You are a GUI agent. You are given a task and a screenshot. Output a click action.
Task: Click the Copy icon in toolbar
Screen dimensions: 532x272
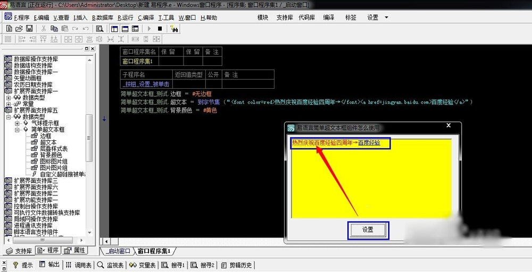pyautogui.click(x=54, y=29)
